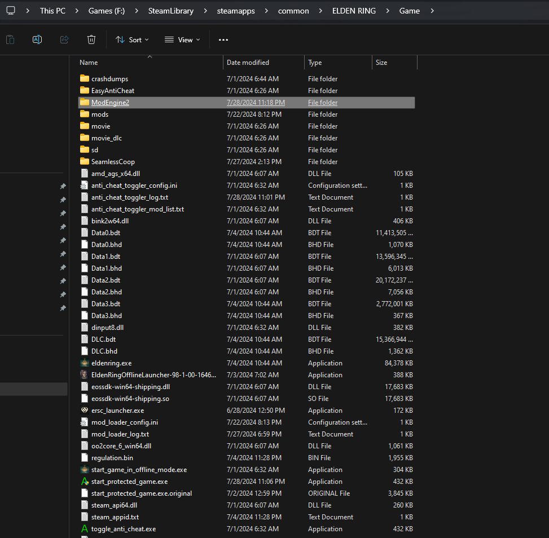549x538 pixels.
Task: Expand chevron after common breadcrumb
Action: [320, 11]
